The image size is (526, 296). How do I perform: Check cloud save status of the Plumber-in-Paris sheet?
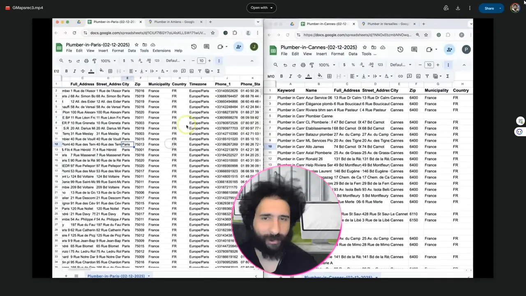coord(153,45)
